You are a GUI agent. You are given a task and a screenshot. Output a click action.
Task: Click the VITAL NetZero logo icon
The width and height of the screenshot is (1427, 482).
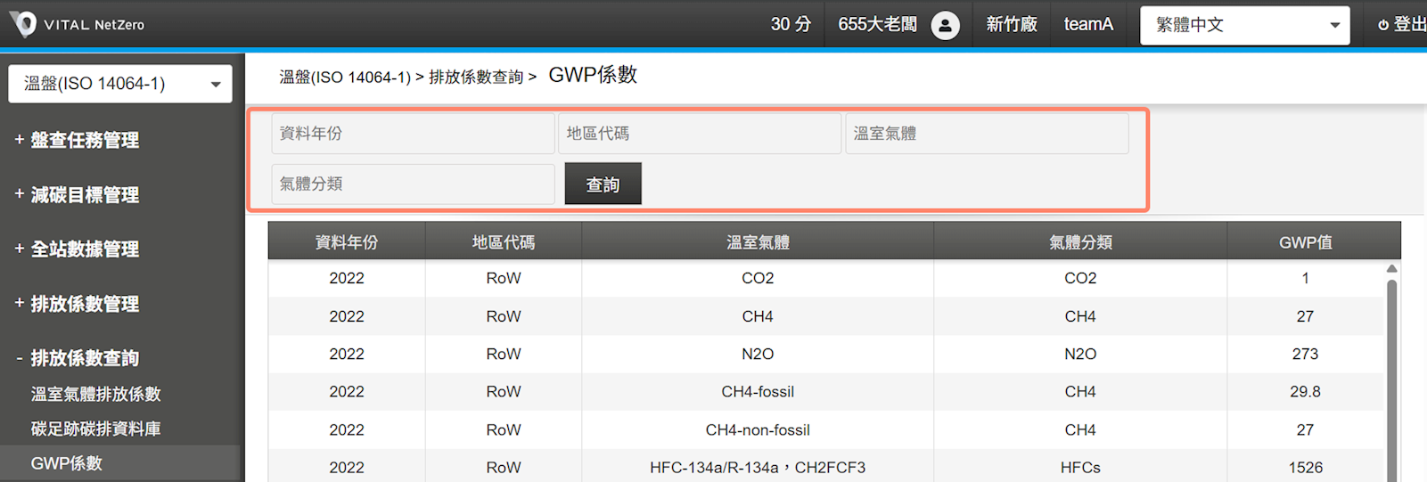click(23, 24)
